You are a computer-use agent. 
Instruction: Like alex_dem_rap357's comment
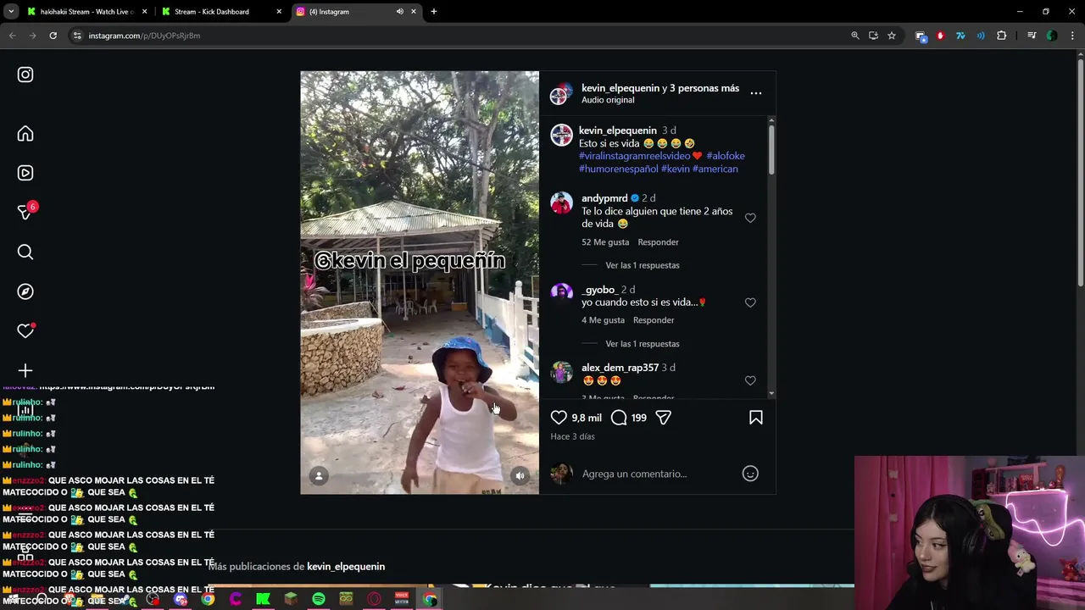click(x=750, y=380)
